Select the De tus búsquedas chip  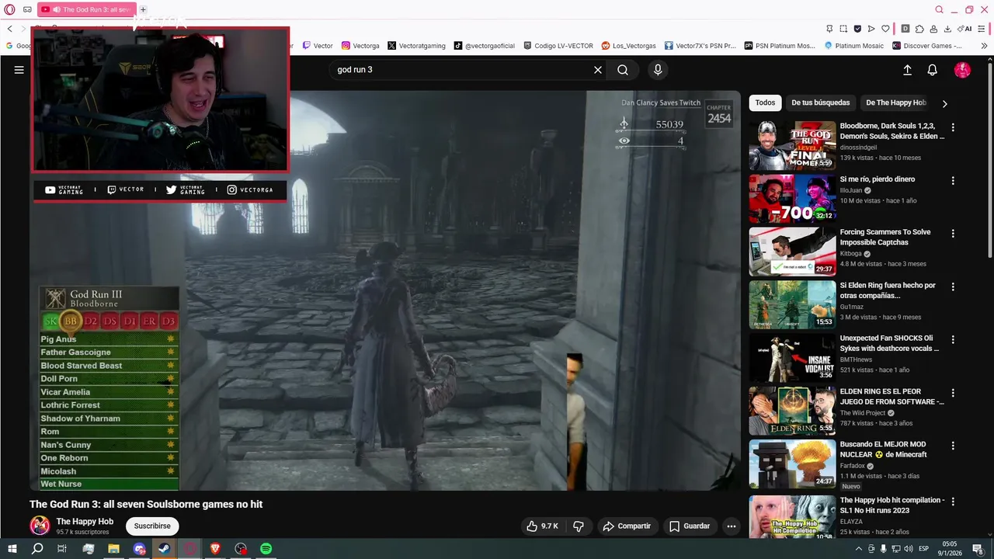(x=820, y=102)
